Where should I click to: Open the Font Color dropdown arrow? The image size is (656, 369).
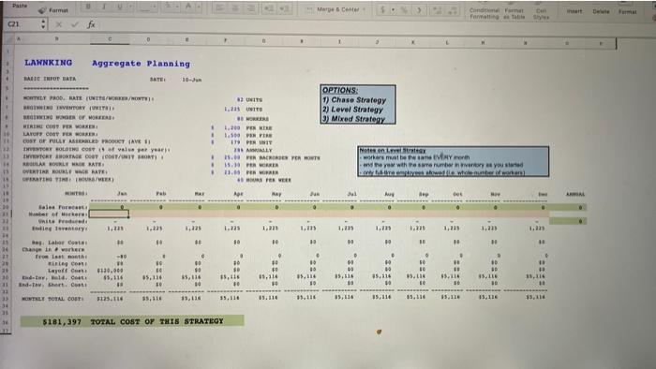click(x=199, y=7)
